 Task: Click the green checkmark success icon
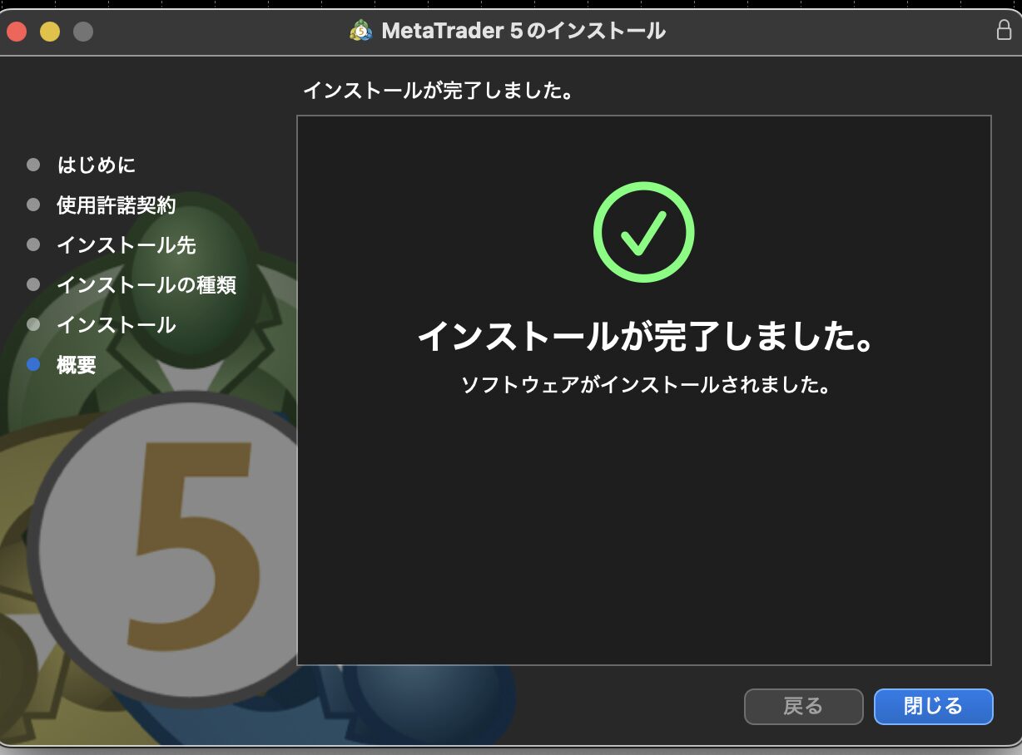point(643,232)
